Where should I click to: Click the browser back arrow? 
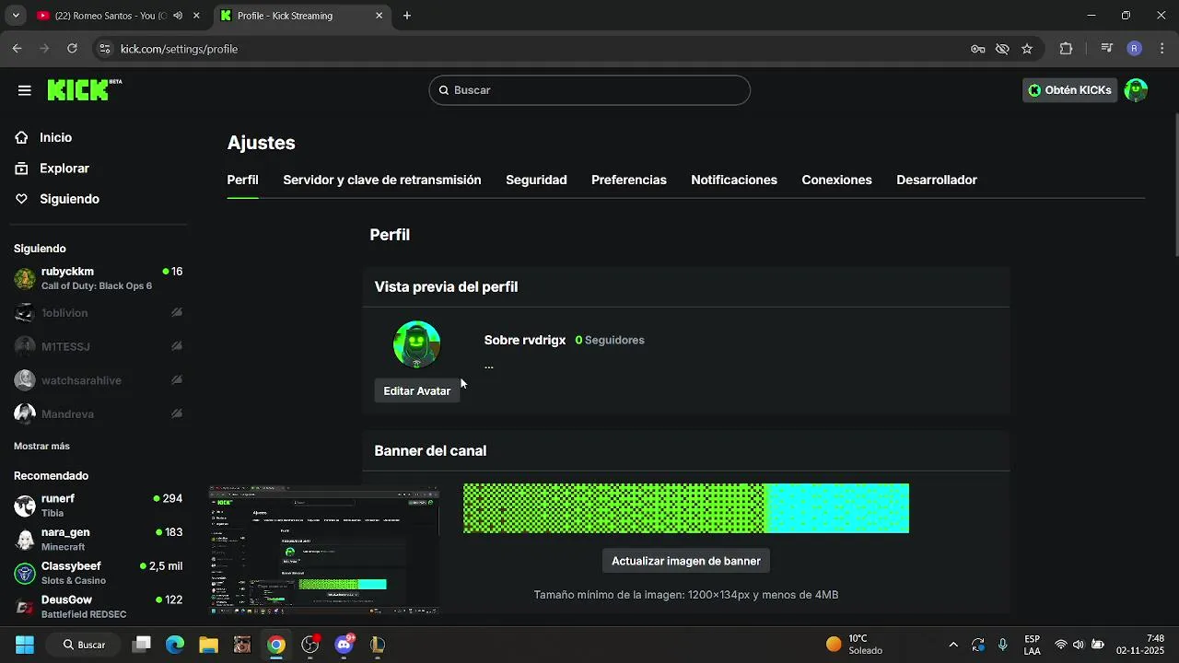tap(17, 49)
